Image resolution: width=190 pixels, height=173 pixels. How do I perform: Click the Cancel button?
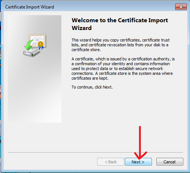pos(170,162)
